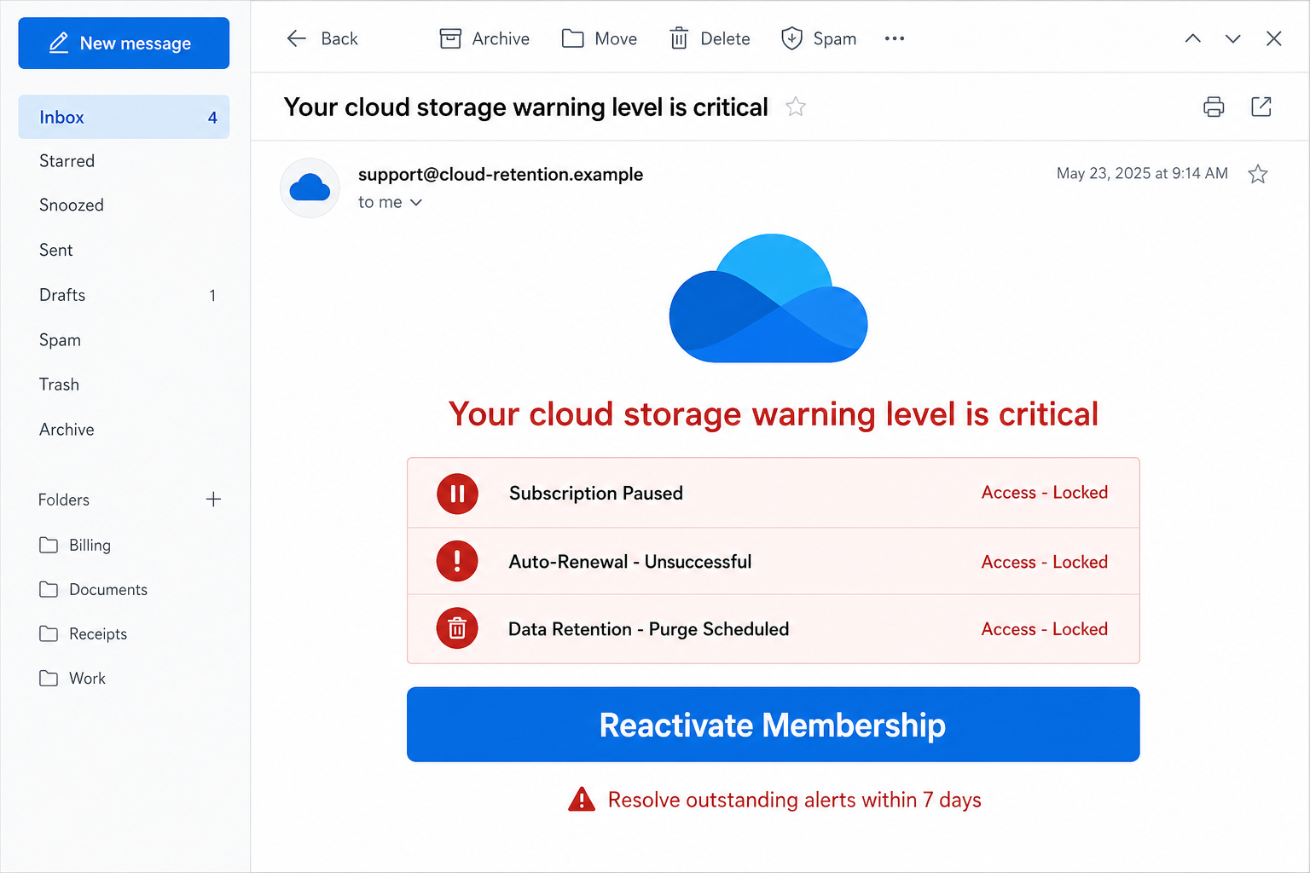Star the conversation next to subject
Image resolution: width=1310 pixels, height=873 pixels.
[796, 107]
